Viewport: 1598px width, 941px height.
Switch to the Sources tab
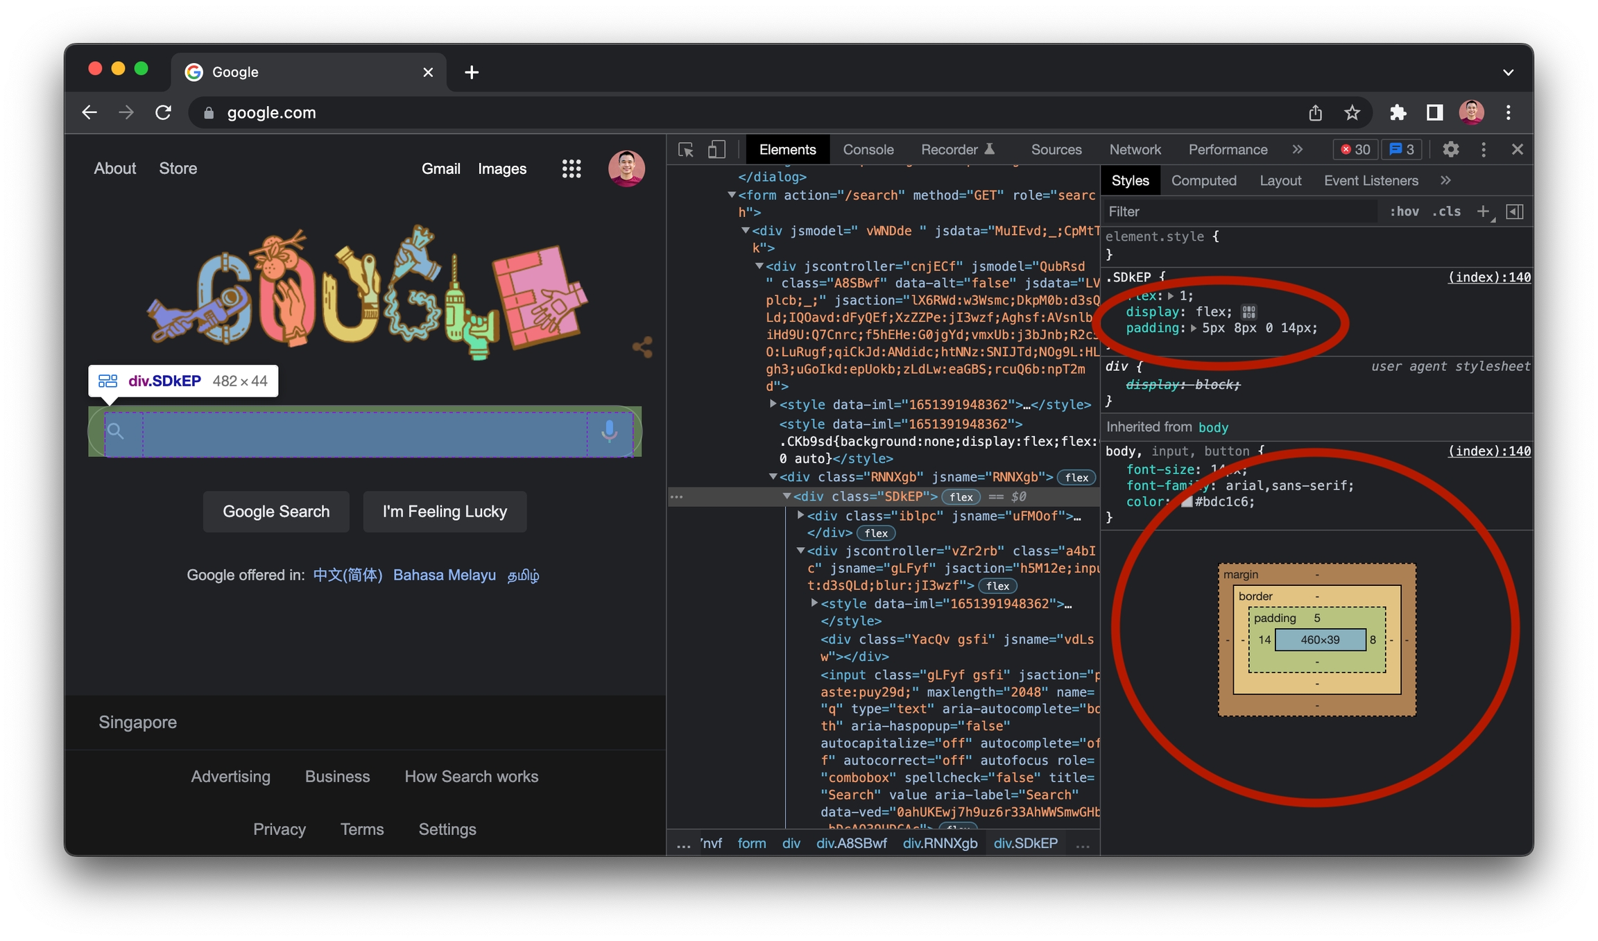pyautogui.click(x=1056, y=150)
